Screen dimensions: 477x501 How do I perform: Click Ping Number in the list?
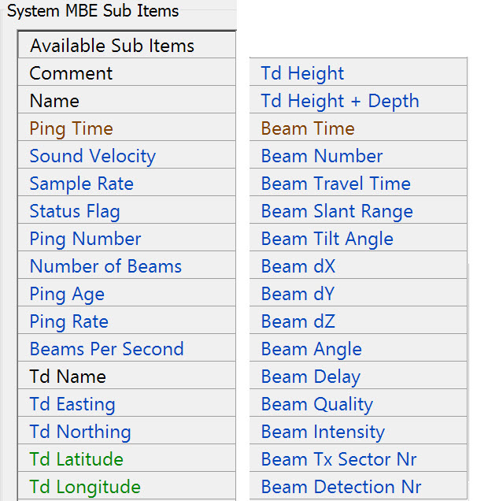[x=86, y=239]
